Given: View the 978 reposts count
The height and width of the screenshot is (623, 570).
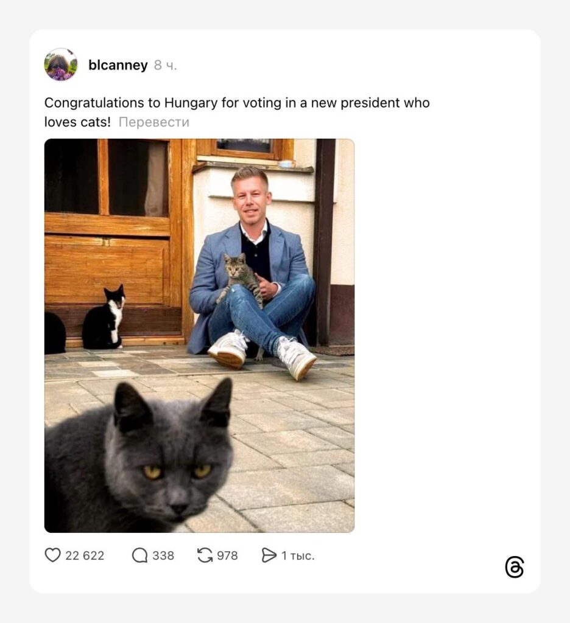Looking at the screenshot, I should click(x=227, y=555).
